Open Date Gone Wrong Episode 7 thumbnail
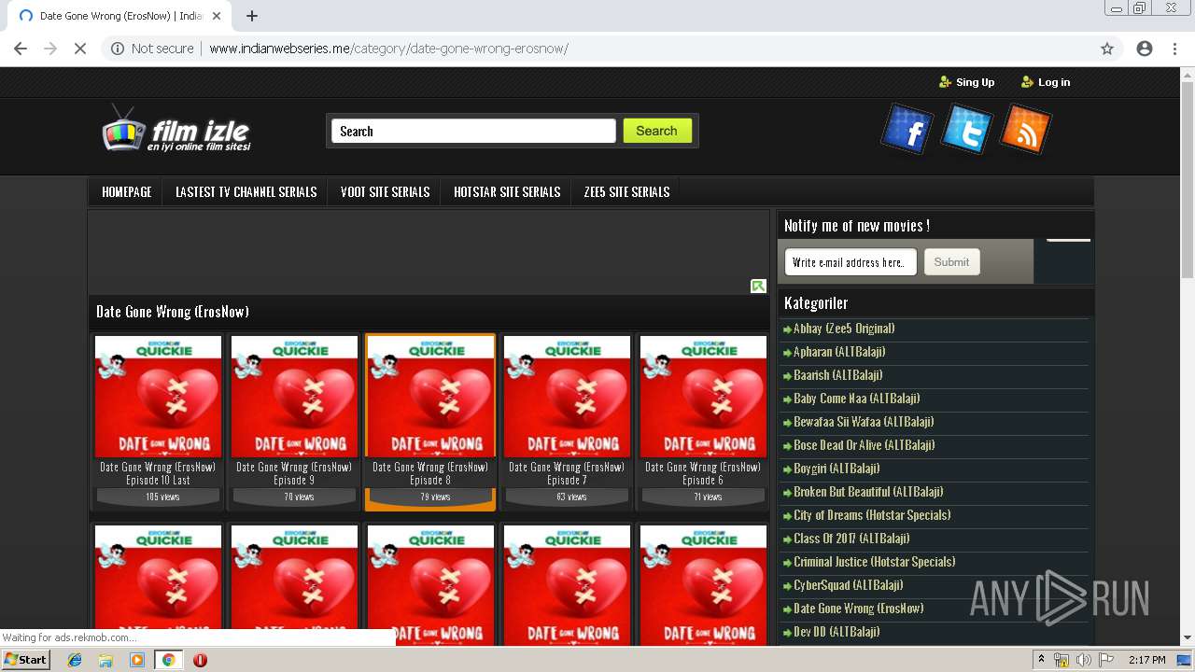Image resolution: width=1195 pixels, height=672 pixels. (x=567, y=396)
